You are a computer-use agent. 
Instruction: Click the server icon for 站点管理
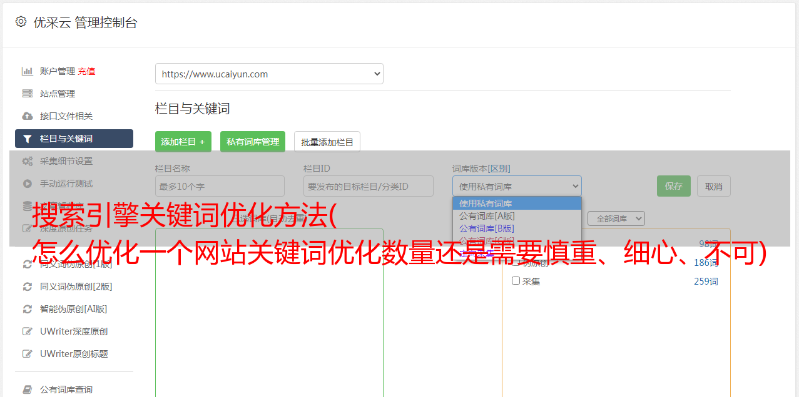(28, 94)
